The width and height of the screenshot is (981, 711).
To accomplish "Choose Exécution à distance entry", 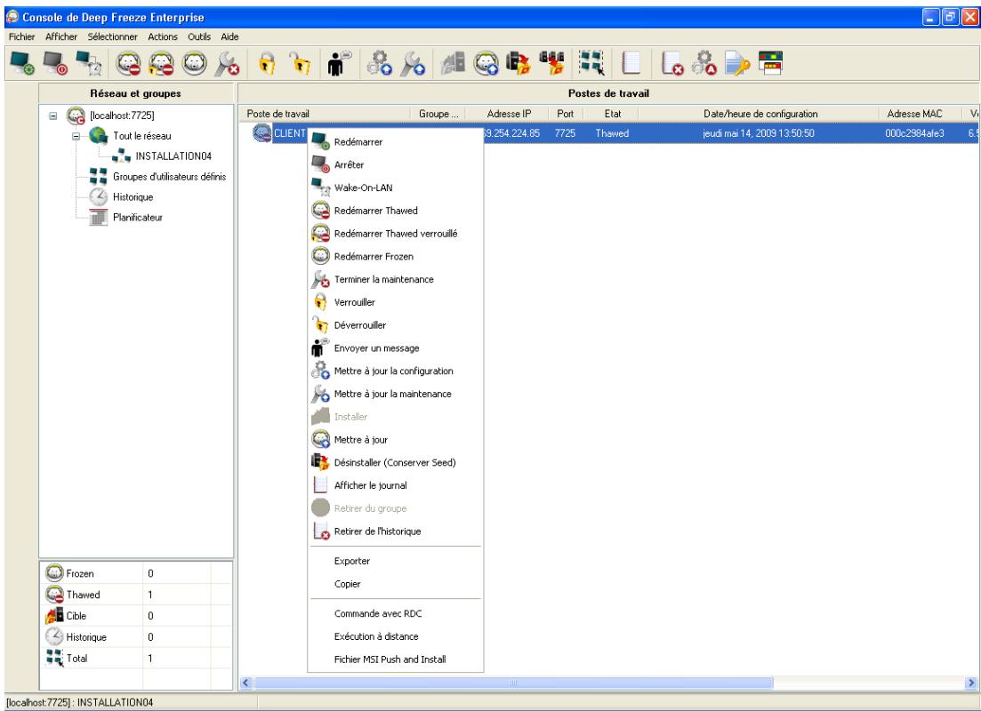I will (396, 636).
